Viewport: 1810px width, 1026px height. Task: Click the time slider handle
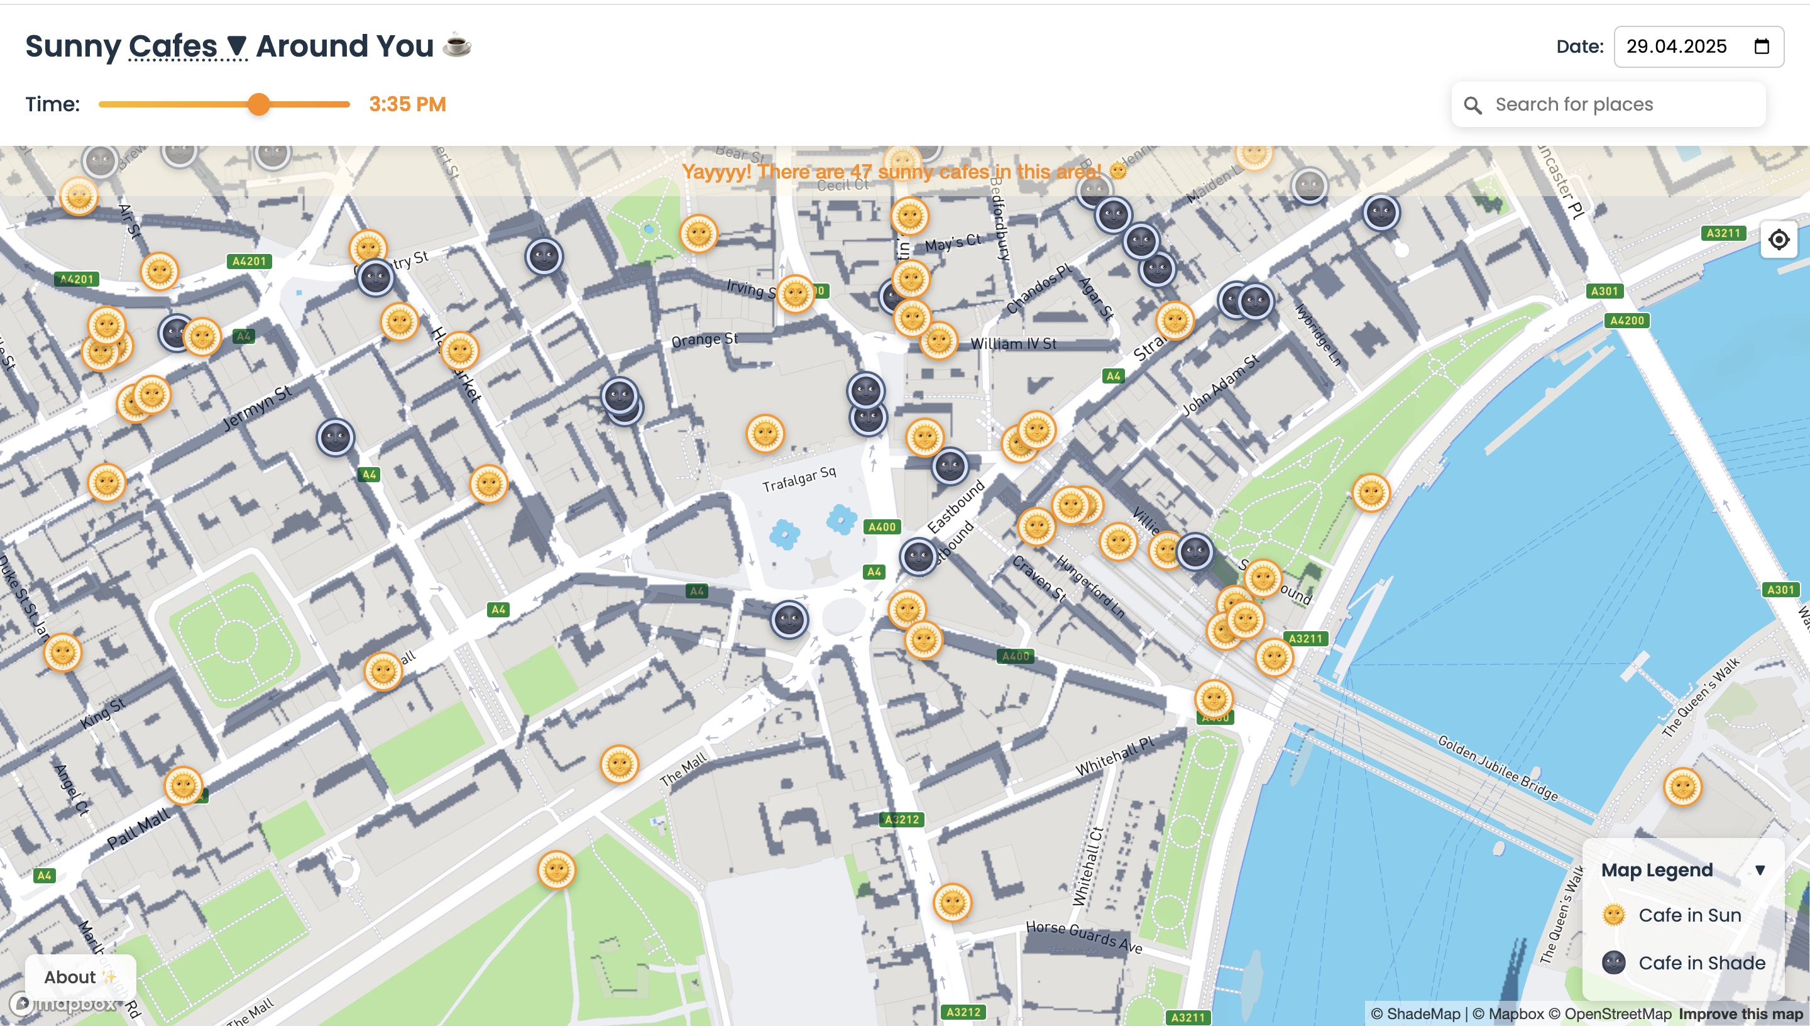pos(259,104)
